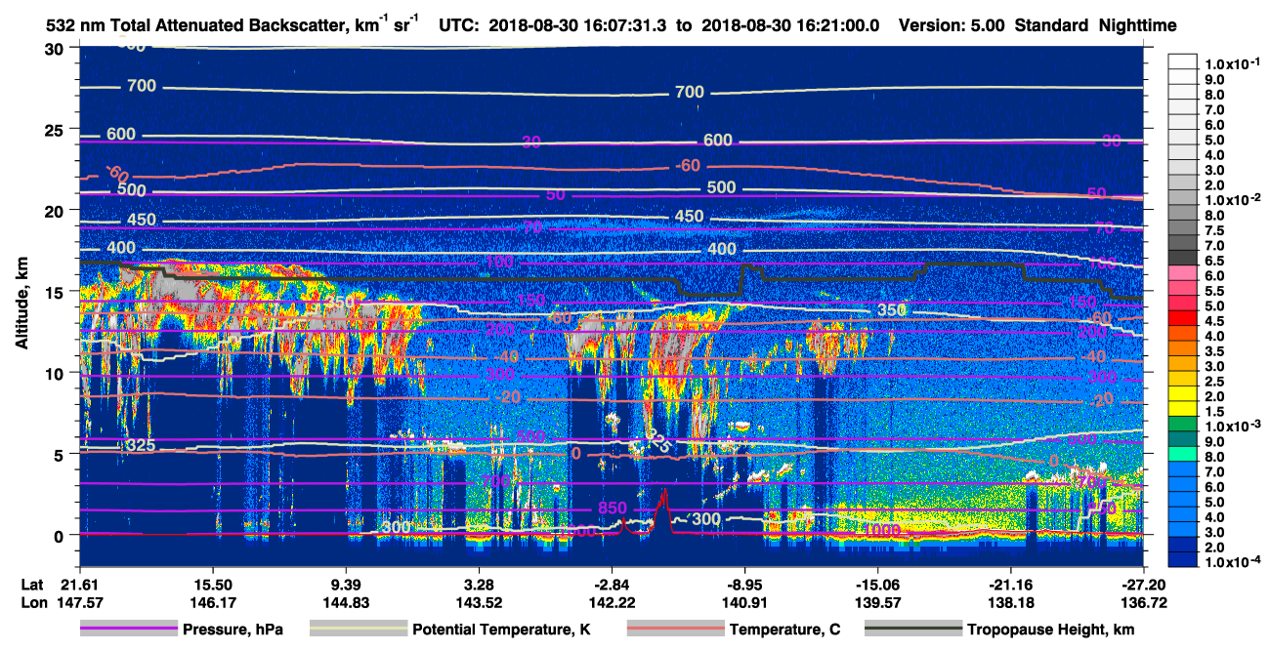Screen dimensions: 1270x651
Task: Select longitude value 146.17
Action: tap(212, 602)
